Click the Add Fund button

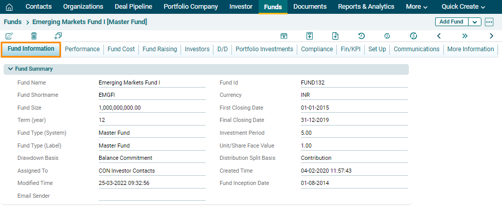[452, 22]
